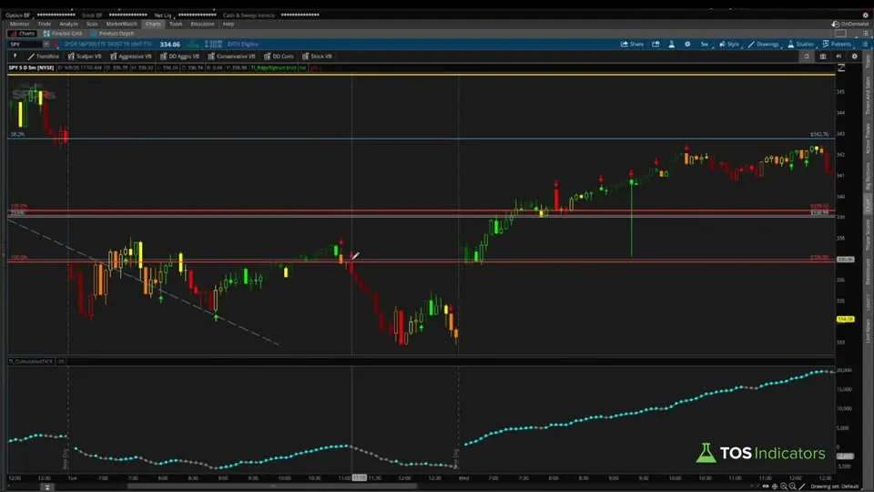This screenshot has width=874, height=492.
Task: Click the pan arrows icon in chart footer
Action: (766, 487)
